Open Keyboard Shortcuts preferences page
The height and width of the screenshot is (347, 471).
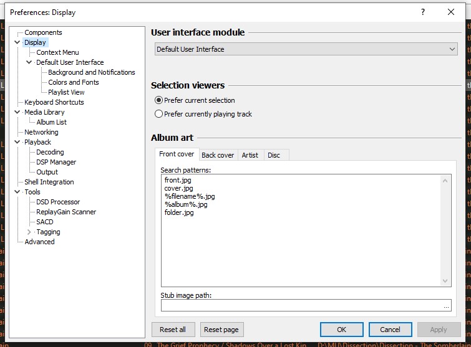pos(54,102)
